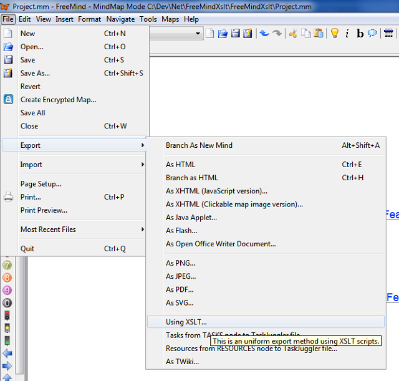Screen dimensions: 399x381
Task: Select Close in the File menu
Action: click(x=74, y=126)
